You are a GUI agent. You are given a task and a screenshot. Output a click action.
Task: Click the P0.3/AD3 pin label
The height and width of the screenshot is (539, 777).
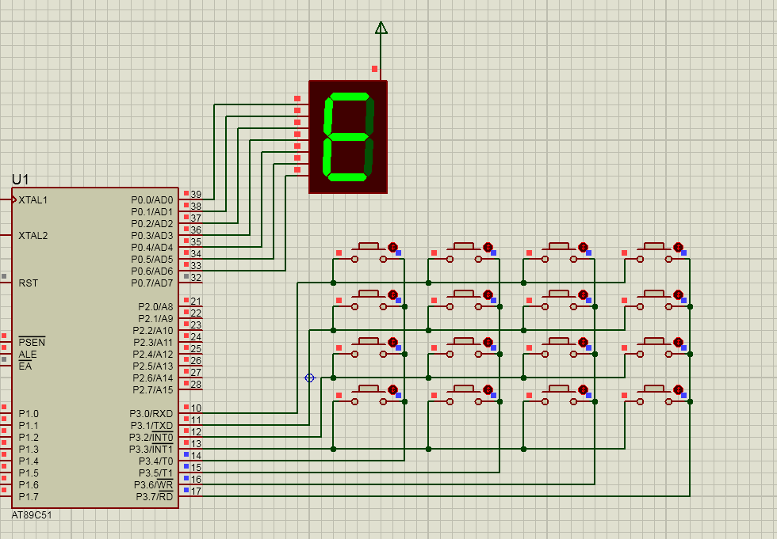(x=152, y=236)
